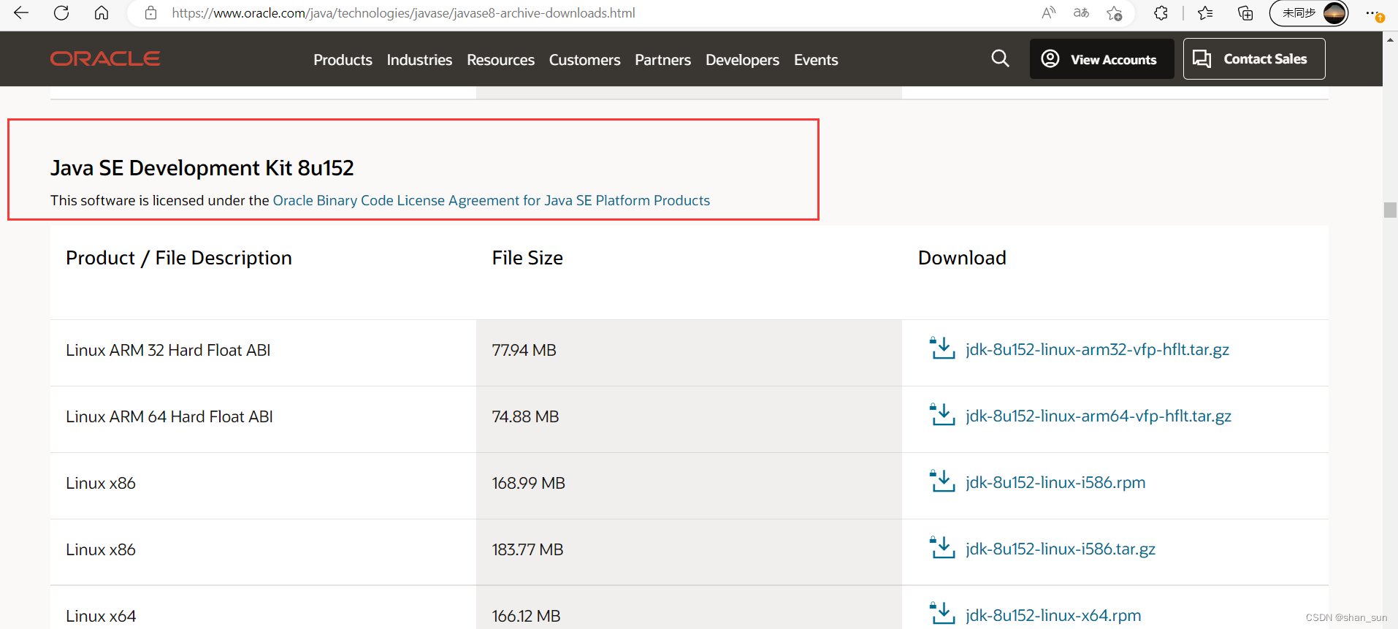The image size is (1398, 629).
Task: Click the Contact Sales button
Action: (x=1254, y=59)
